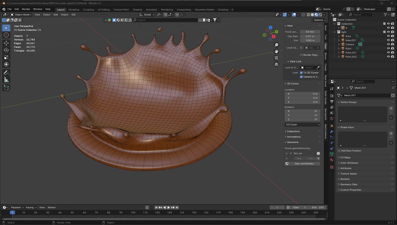Switch to the Sculpting workspace tab
Image resolution: width=397 pixels, height=225 pixels.
88,10
